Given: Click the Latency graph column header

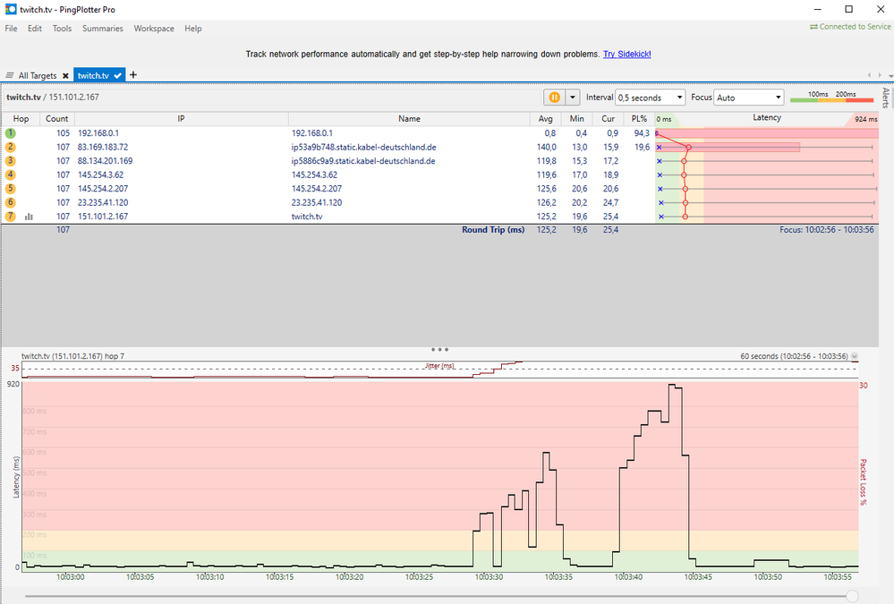Looking at the screenshot, I should click(x=767, y=118).
